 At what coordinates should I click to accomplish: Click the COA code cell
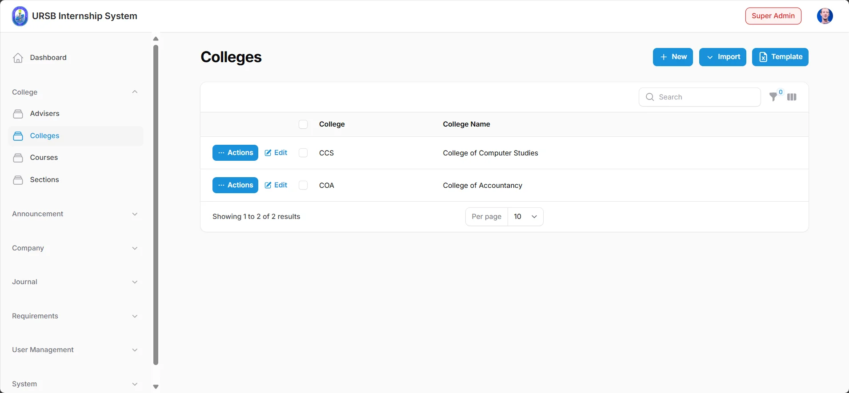click(327, 185)
